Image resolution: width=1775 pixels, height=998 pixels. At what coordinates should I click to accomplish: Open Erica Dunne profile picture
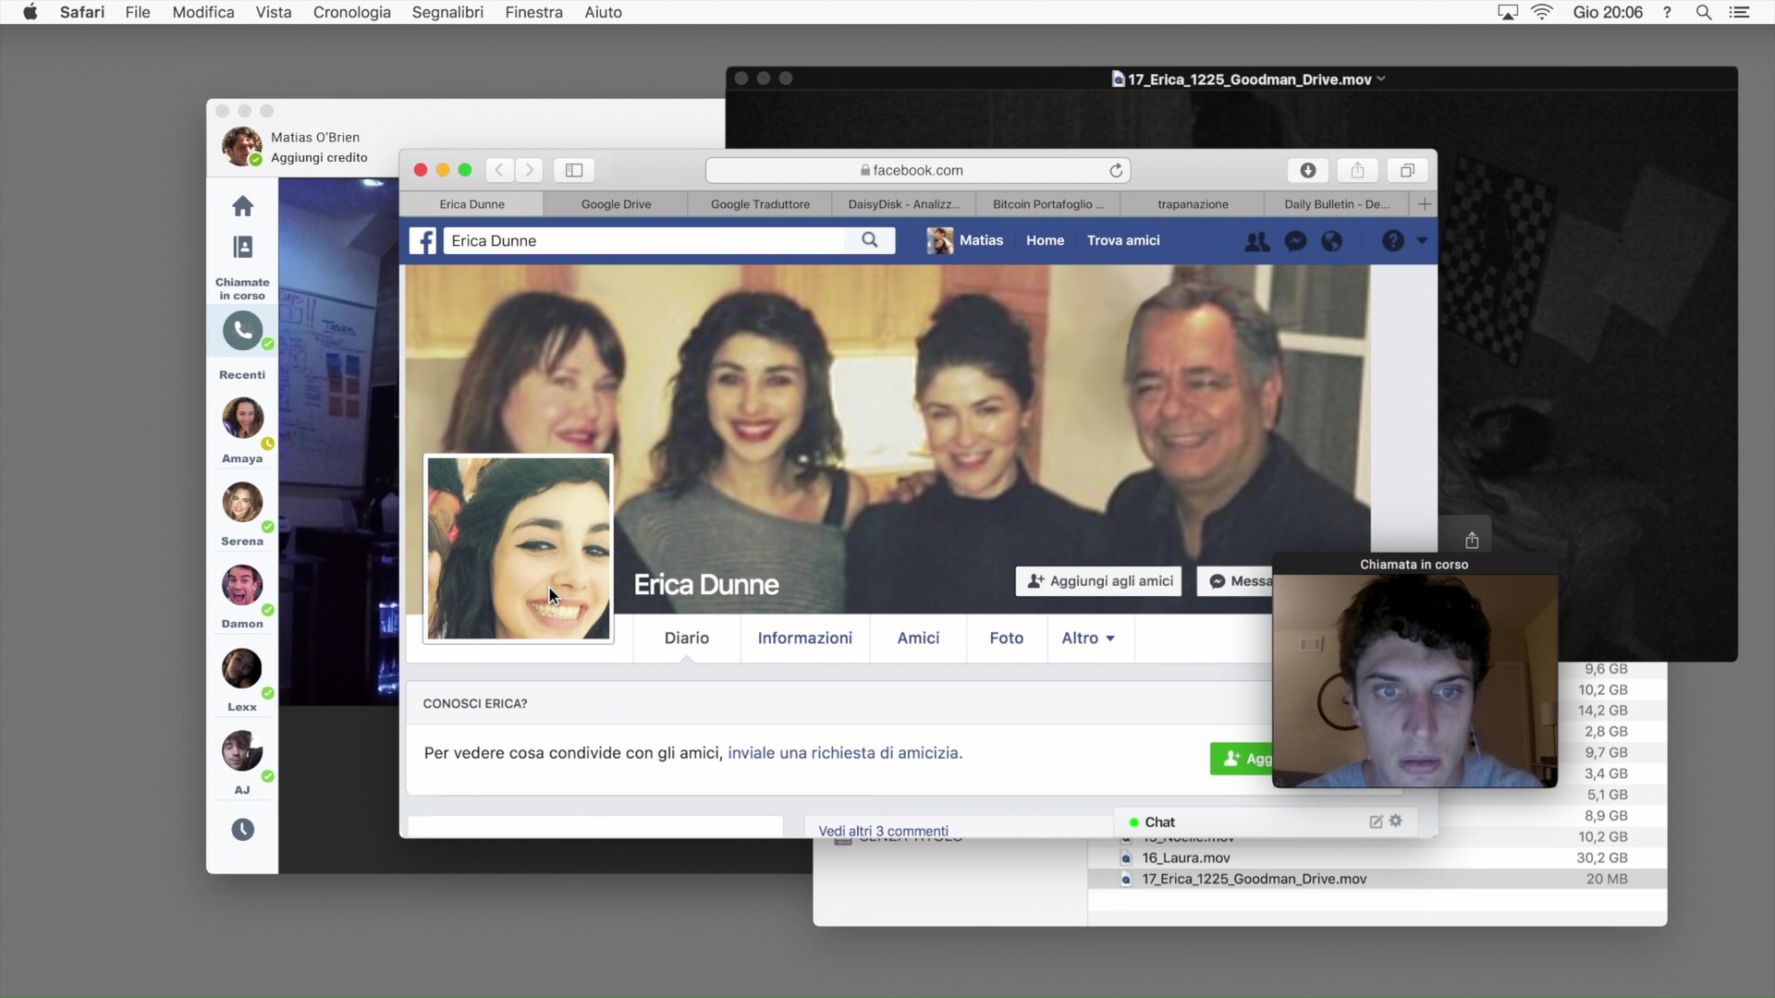(519, 548)
